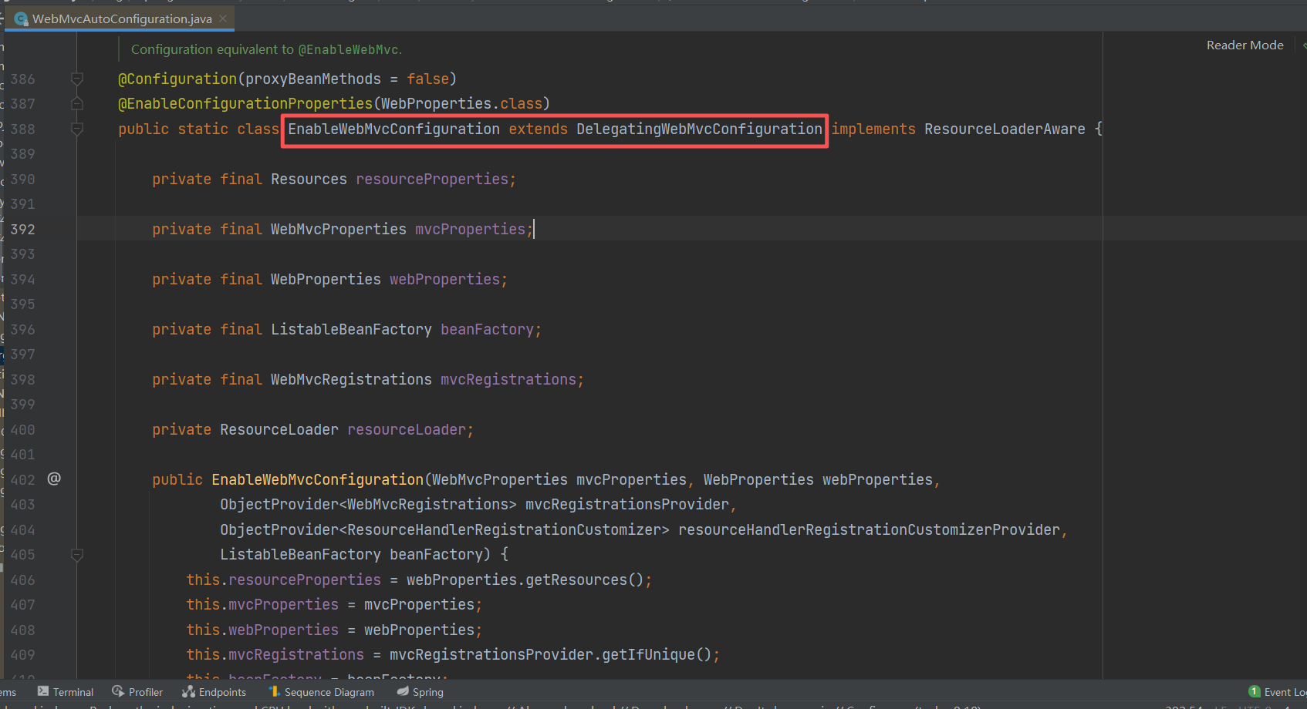
Task: Click getIfUnique() call on line 409
Action: tap(657, 654)
